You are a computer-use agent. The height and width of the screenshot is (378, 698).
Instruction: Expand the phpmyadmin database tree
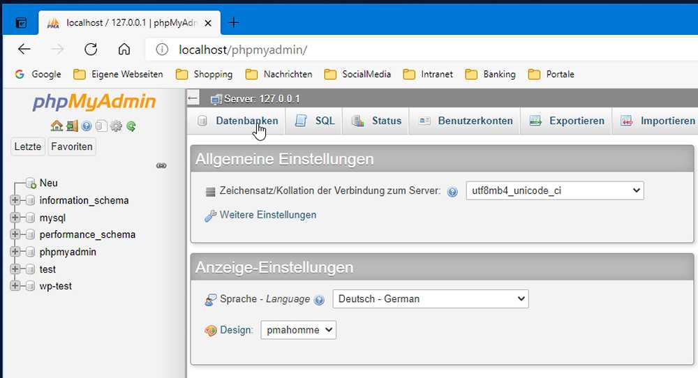(x=15, y=252)
